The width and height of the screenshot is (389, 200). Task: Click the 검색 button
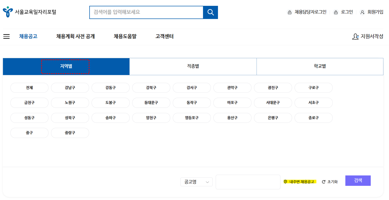coord(358,181)
